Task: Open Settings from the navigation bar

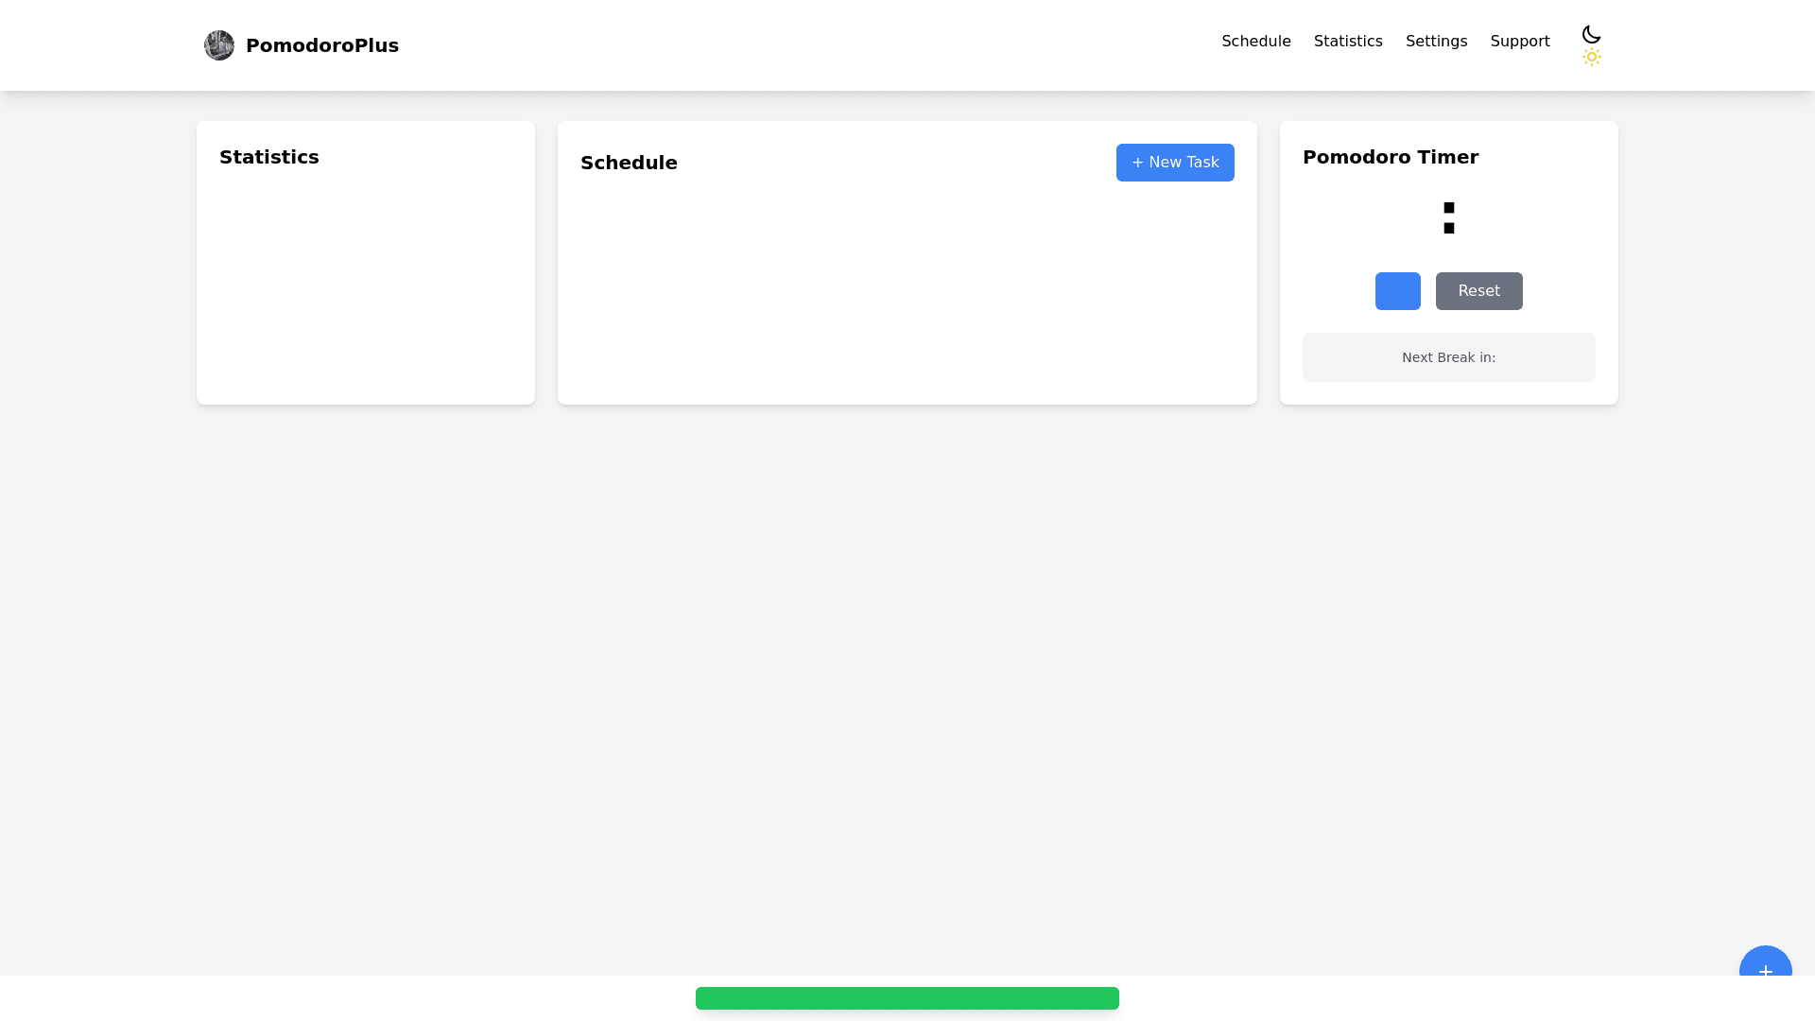Action: coord(1436,42)
